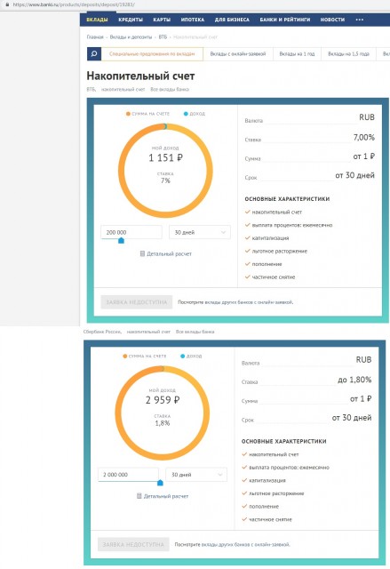Open the three-dots more menu in navigation
The image size is (390, 569).
(x=360, y=20)
